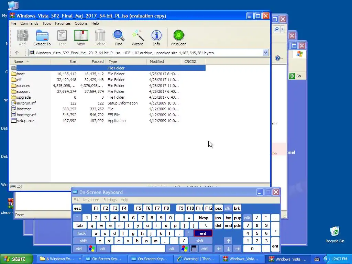Screen dimensions: 352x264
Task: Toggle nlk num lock key
Action: [x=247, y=218]
